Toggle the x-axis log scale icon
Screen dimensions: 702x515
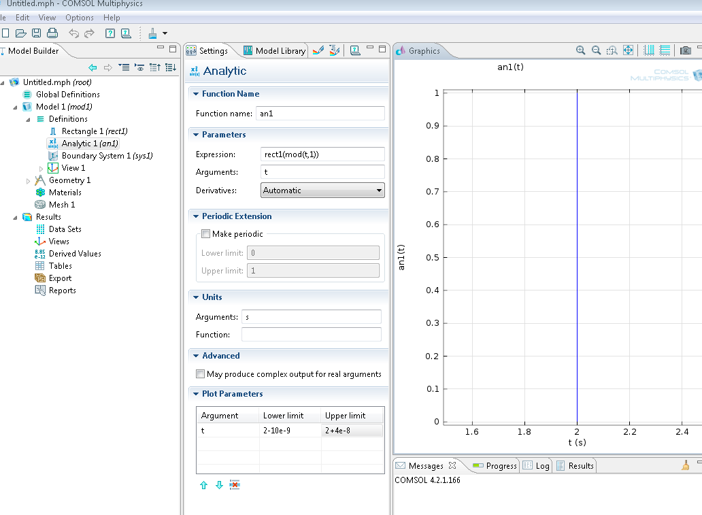click(648, 50)
